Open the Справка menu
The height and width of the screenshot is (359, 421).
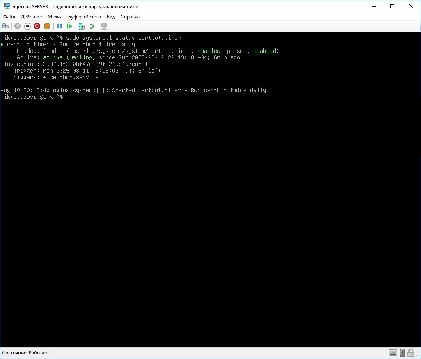point(130,17)
